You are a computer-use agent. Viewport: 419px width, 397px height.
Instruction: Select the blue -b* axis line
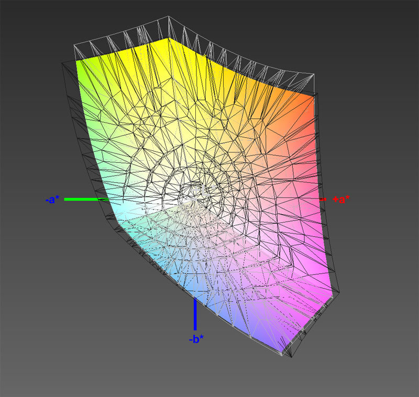[195, 314]
